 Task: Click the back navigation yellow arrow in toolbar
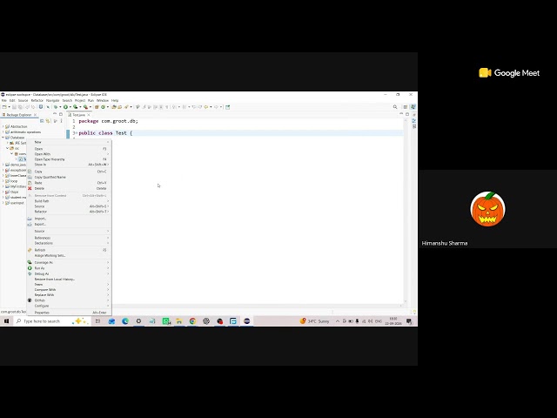(x=206, y=107)
